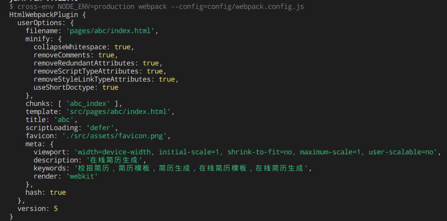Click the HtmlWebpackPlugin object header
Screen dimensions: 447x221
(48, 15)
